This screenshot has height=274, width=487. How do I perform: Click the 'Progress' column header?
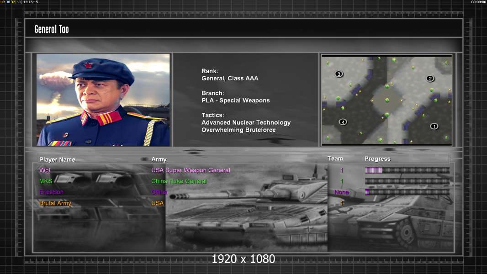tap(377, 159)
